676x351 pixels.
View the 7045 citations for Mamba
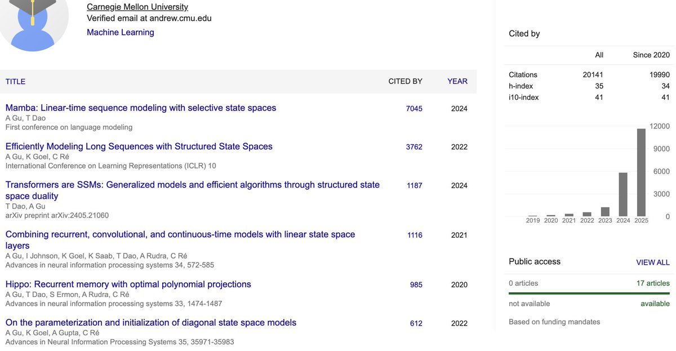[x=414, y=109]
